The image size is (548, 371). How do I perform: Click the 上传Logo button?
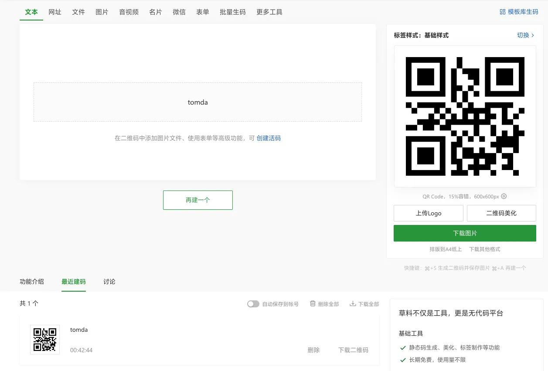[x=429, y=213]
